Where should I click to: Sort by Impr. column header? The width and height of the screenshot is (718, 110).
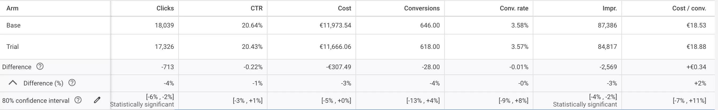coord(610,8)
